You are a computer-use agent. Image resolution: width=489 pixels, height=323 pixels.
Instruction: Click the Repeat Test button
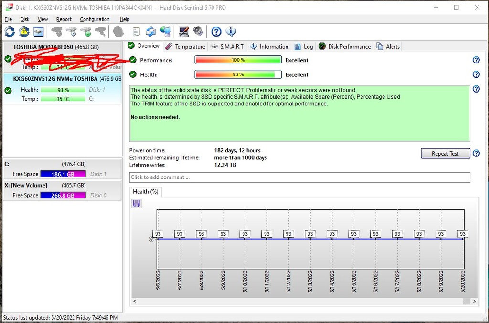pos(445,153)
